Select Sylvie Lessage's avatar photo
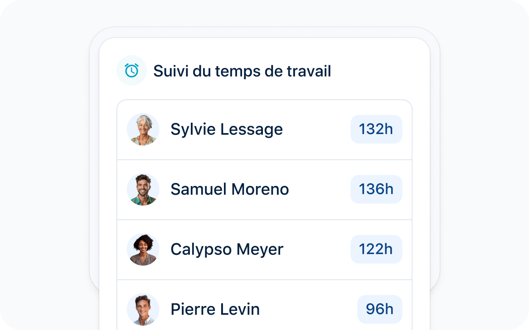 tap(143, 129)
